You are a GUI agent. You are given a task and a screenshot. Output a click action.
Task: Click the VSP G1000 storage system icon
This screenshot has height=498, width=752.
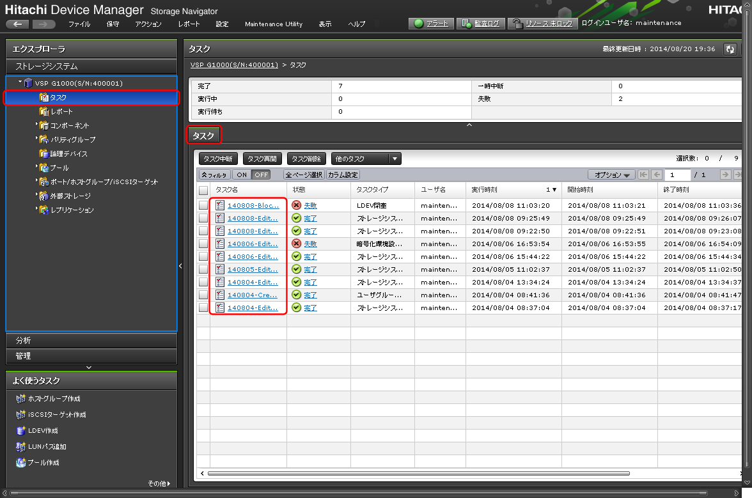click(x=29, y=83)
